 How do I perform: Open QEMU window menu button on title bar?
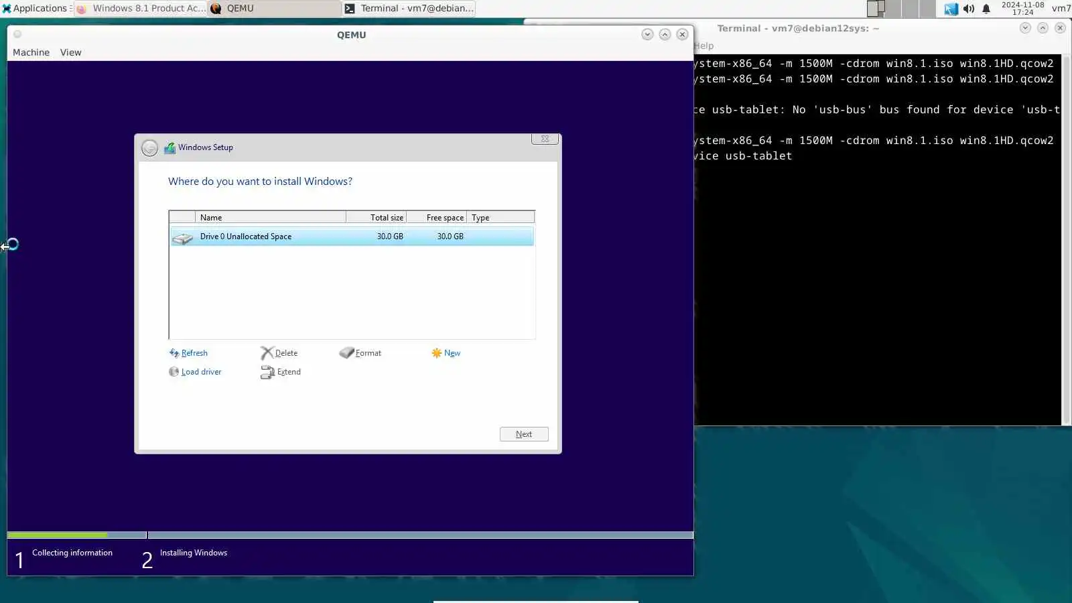pos(17,34)
